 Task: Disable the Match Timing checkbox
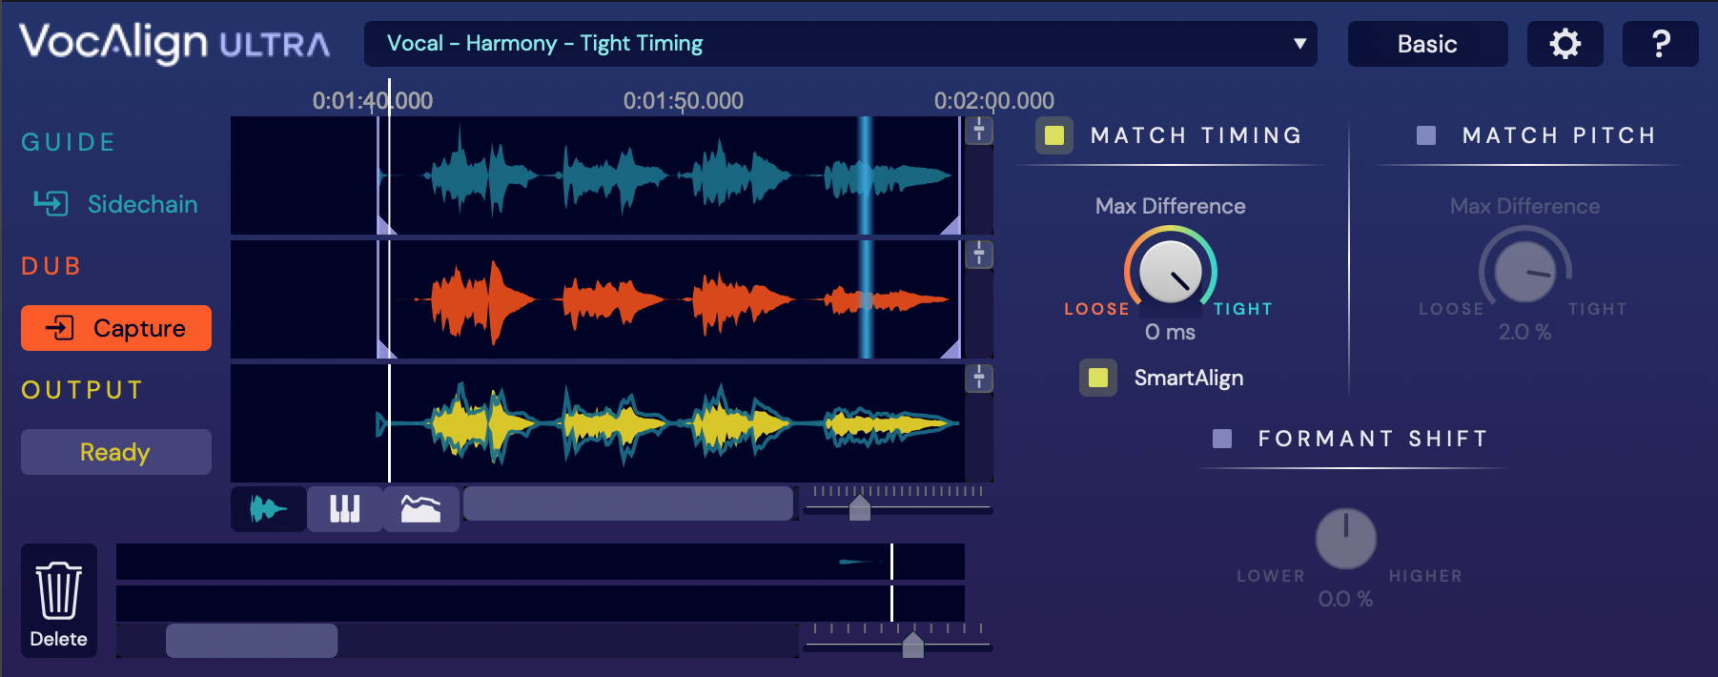tap(1054, 135)
